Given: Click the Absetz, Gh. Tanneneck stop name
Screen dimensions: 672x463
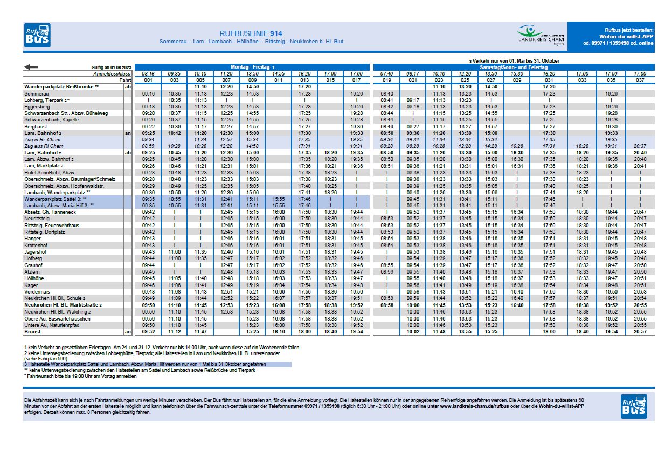Looking at the screenshot, I should click(x=50, y=212).
